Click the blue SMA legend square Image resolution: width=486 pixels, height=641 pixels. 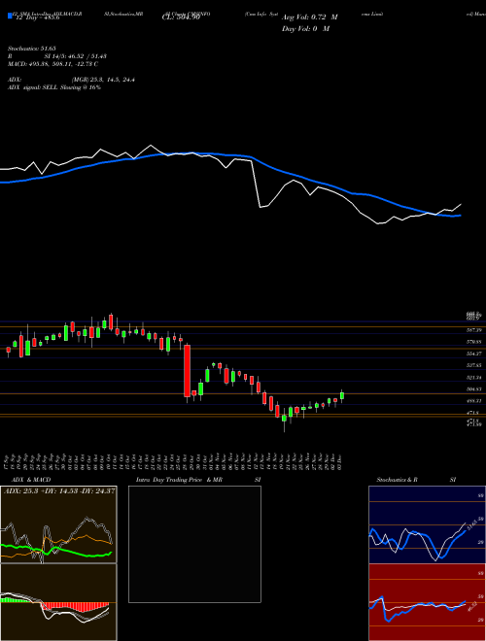10,16
